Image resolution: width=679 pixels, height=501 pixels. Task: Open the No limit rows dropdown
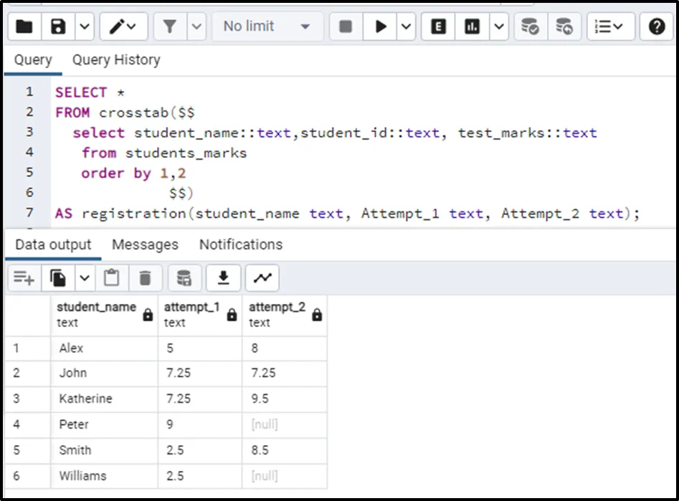[x=266, y=27]
